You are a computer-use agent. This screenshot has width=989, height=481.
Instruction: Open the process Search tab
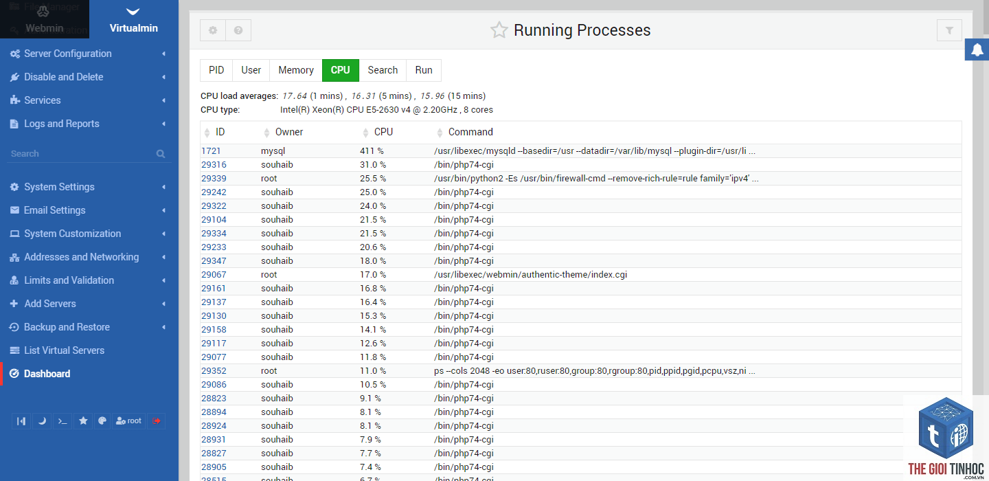(383, 70)
